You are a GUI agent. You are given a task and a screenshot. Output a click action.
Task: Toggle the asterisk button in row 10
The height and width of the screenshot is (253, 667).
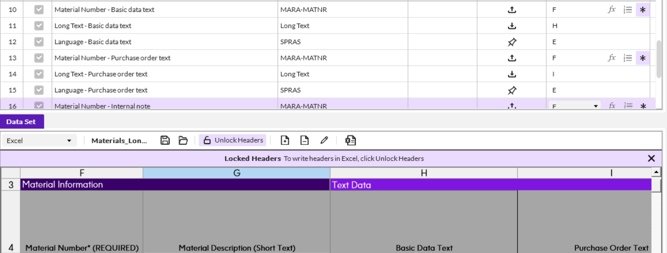643,9
